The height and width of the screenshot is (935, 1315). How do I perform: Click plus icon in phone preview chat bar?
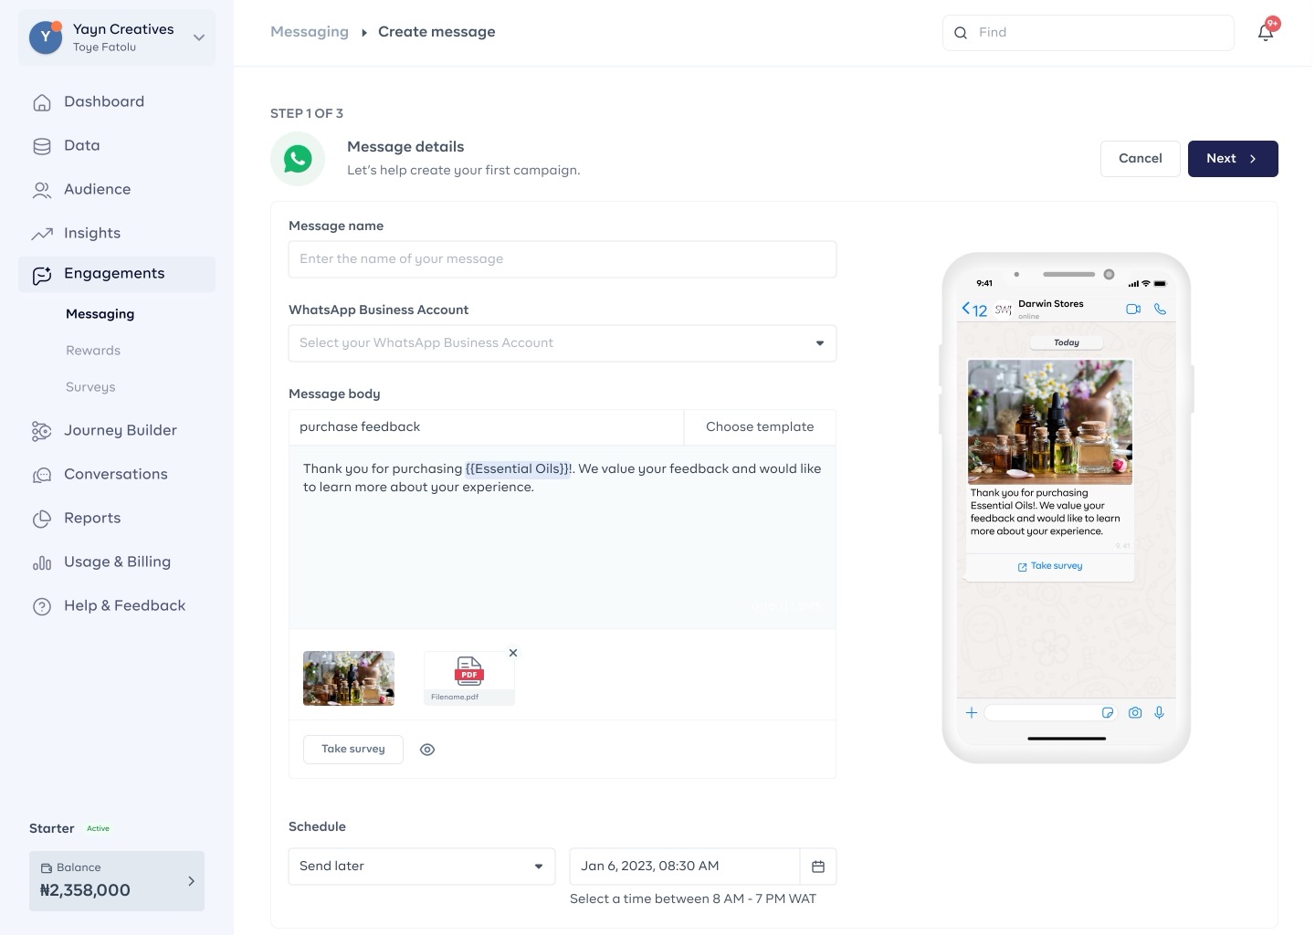tap(972, 713)
